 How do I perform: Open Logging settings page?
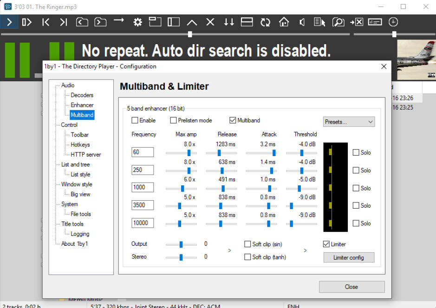(x=80, y=234)
